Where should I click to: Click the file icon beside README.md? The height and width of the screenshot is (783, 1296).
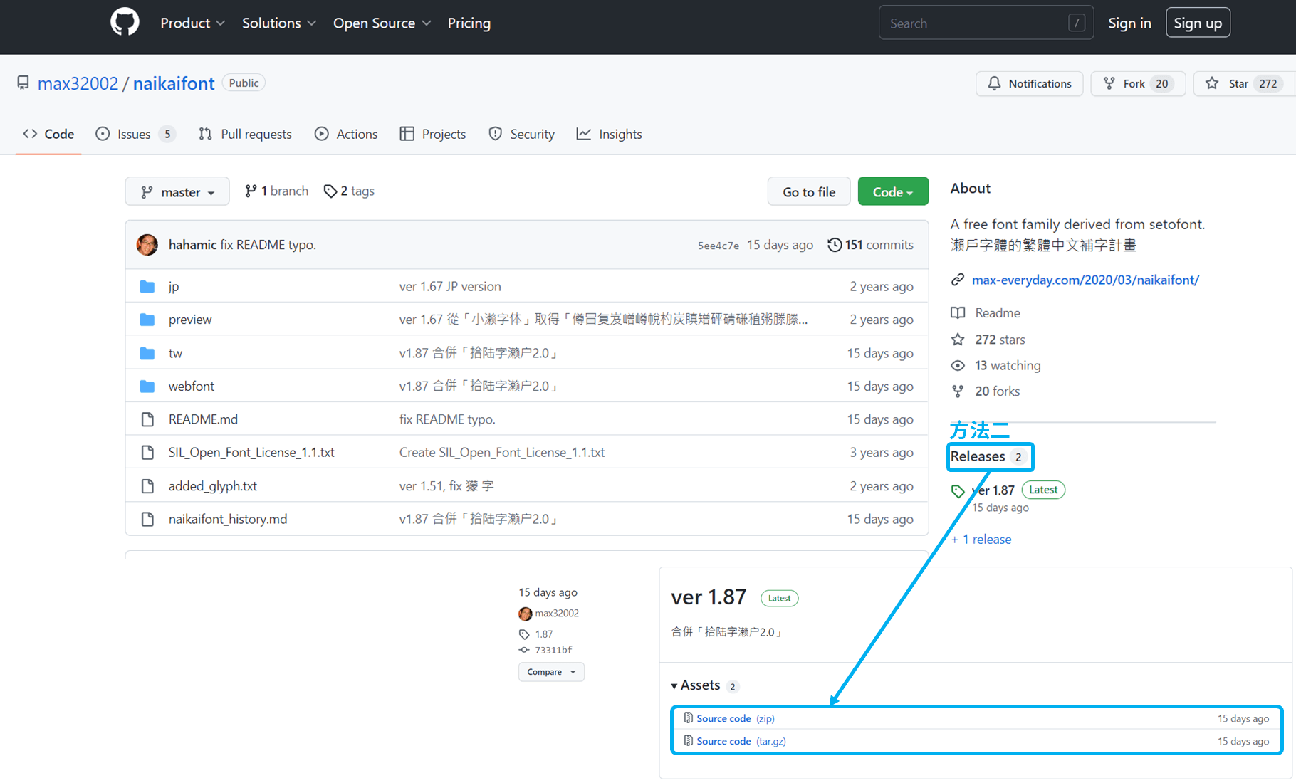[x=147, y=419]
